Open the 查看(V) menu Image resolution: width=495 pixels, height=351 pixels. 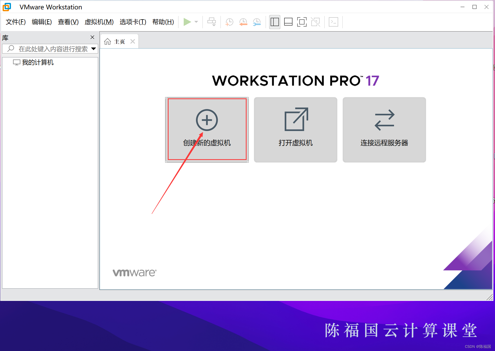[x=68, y=22]
